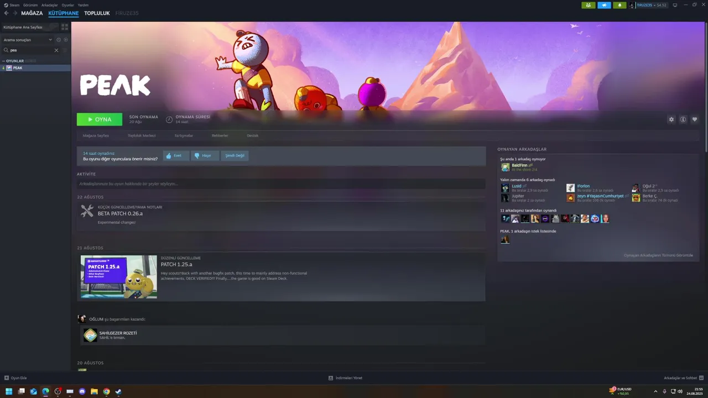The image size is (708, 398).
Task: Select PEAK in the game list
Action: tap(35, 68)
